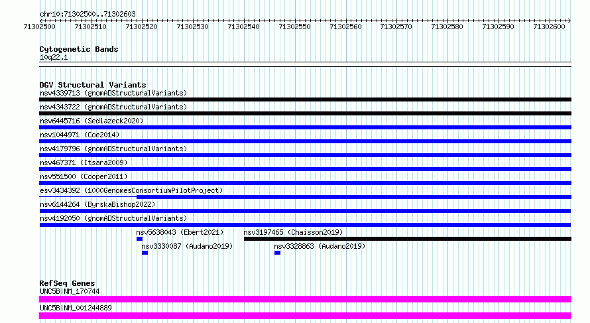Image resolution: width=590 pixels, height=323 pixels.
Task: Select ruler coordinate 71302560
Action: [345, 27]
